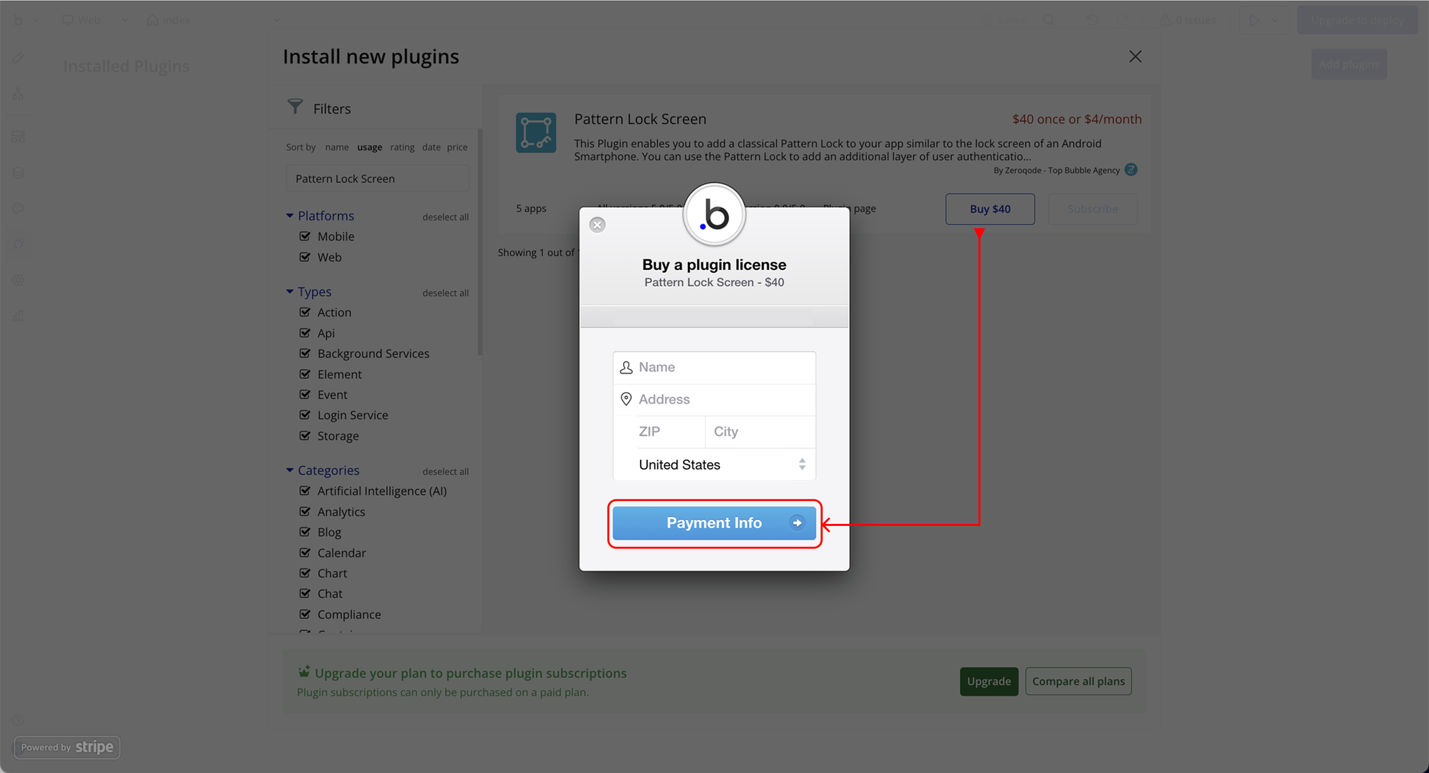This screenshot has height=773, width=1429.
Task: Click the person icon in Name field
Action: pyautogui.click(x=626, y=368)
